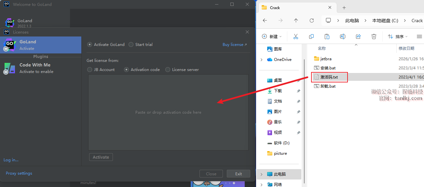Expand the OneDrive tree node
The image size is (424, 187).
coord(262,60)
